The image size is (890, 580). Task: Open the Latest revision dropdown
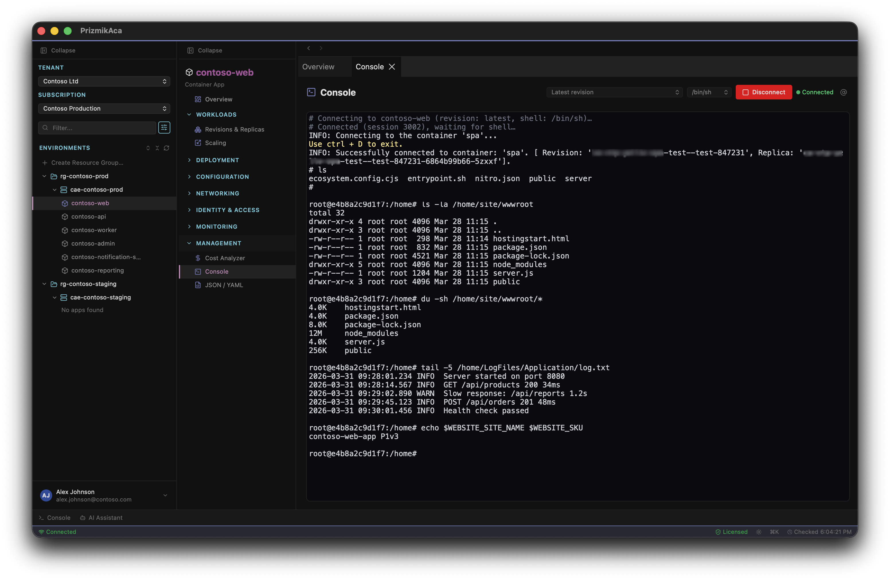(614, 92)
